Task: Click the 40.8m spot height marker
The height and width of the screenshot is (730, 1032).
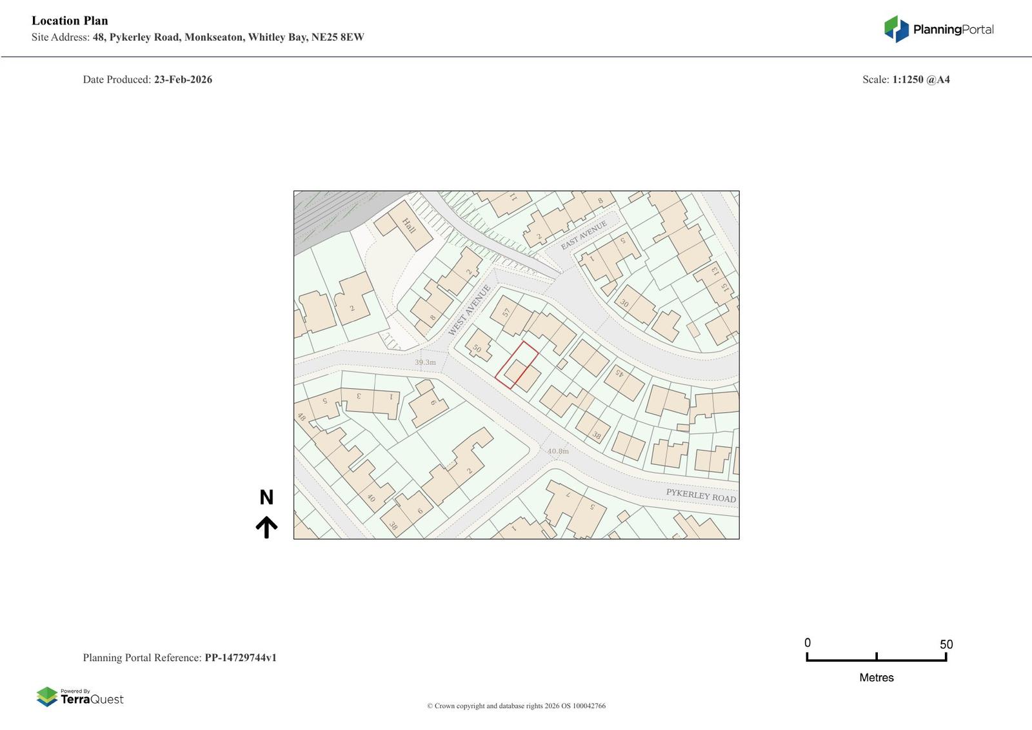Action: click(x=558, y=451)
